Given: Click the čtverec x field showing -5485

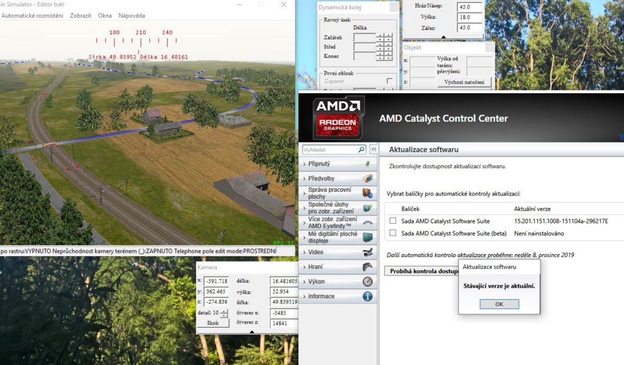Looking at the screenshot, I should click(x=284, y=313).
